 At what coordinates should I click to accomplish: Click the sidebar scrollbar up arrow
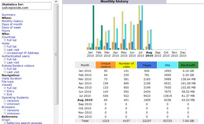tap(56, 1)
